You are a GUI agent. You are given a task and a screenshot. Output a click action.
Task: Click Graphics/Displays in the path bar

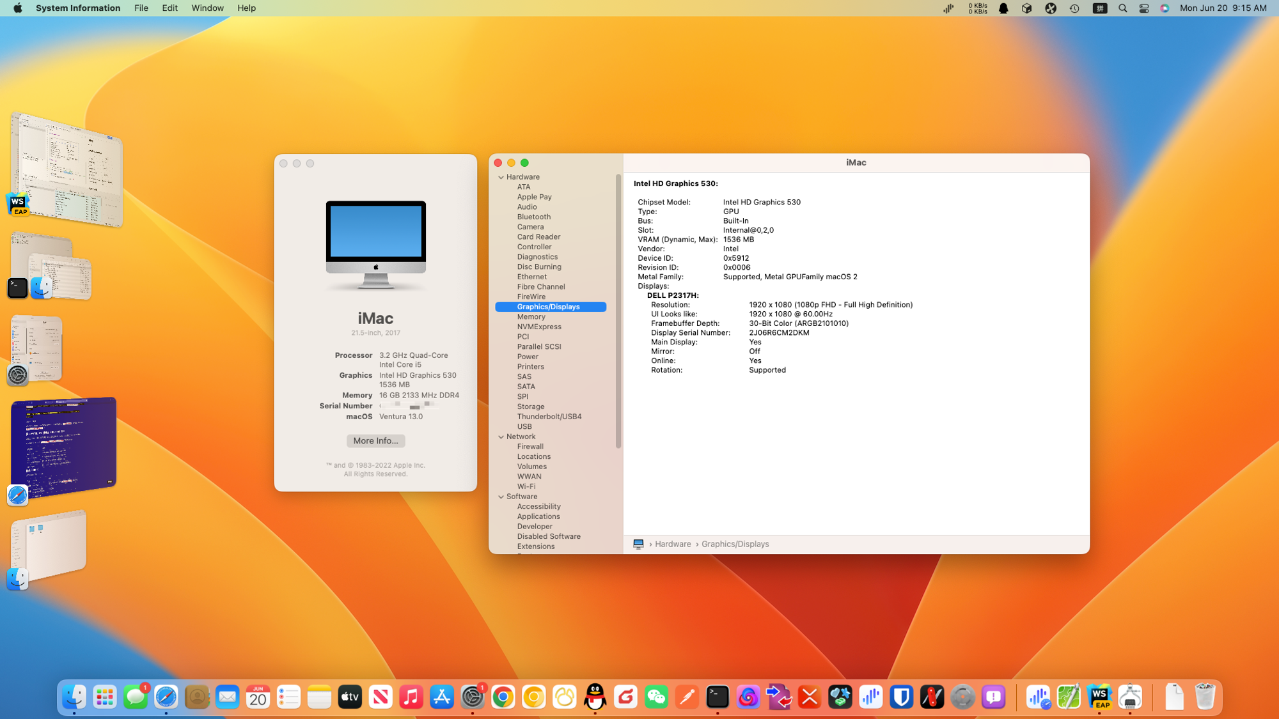pos(735,544)
